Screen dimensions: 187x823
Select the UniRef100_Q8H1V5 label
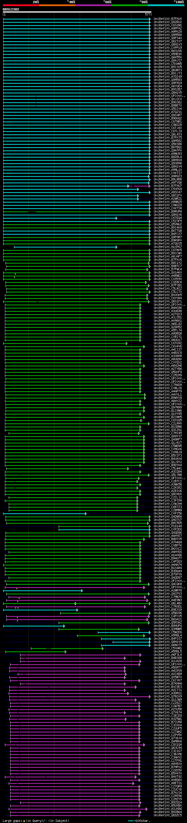click(x=168, y=93)
